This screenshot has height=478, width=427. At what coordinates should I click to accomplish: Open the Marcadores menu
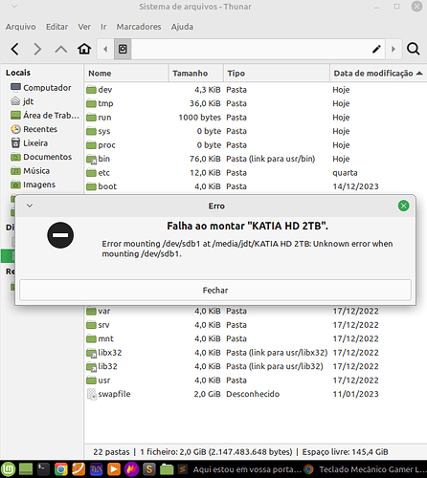point(139,27)
